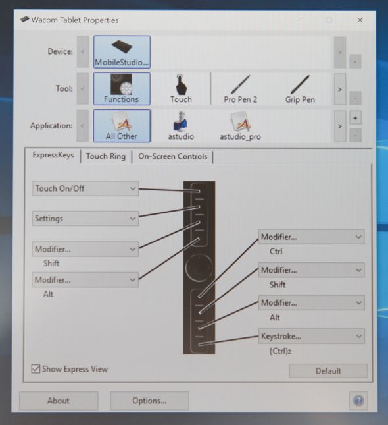
Task: Click the Tool: label
Action: (x=64, y=89)
